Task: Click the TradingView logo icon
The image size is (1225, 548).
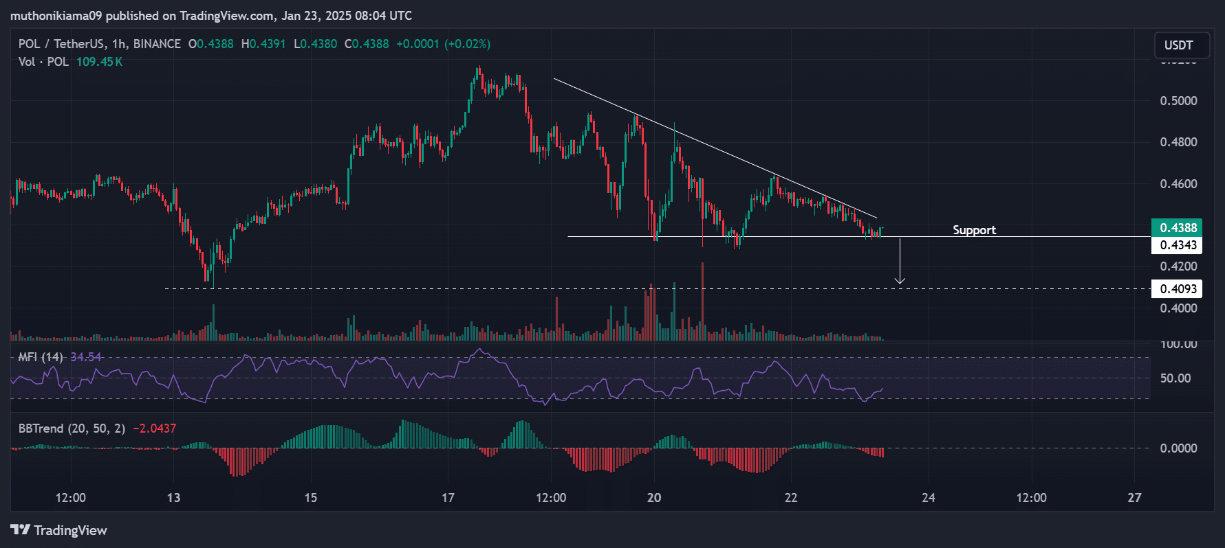Action: point(20,529)
